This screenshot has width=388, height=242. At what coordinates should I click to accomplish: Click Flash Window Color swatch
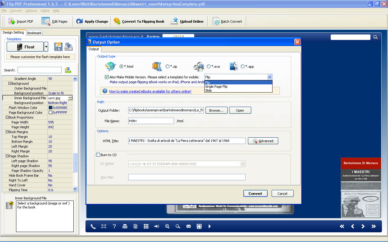pyautogui.click(x=50, y=108)
